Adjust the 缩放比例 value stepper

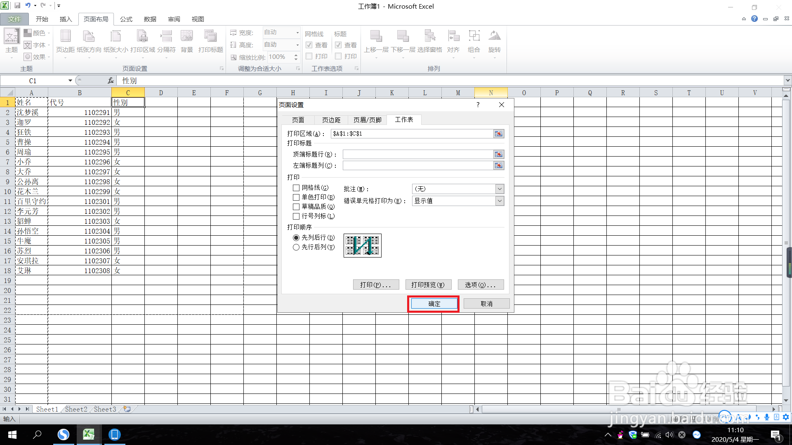[x=296, y=57]
